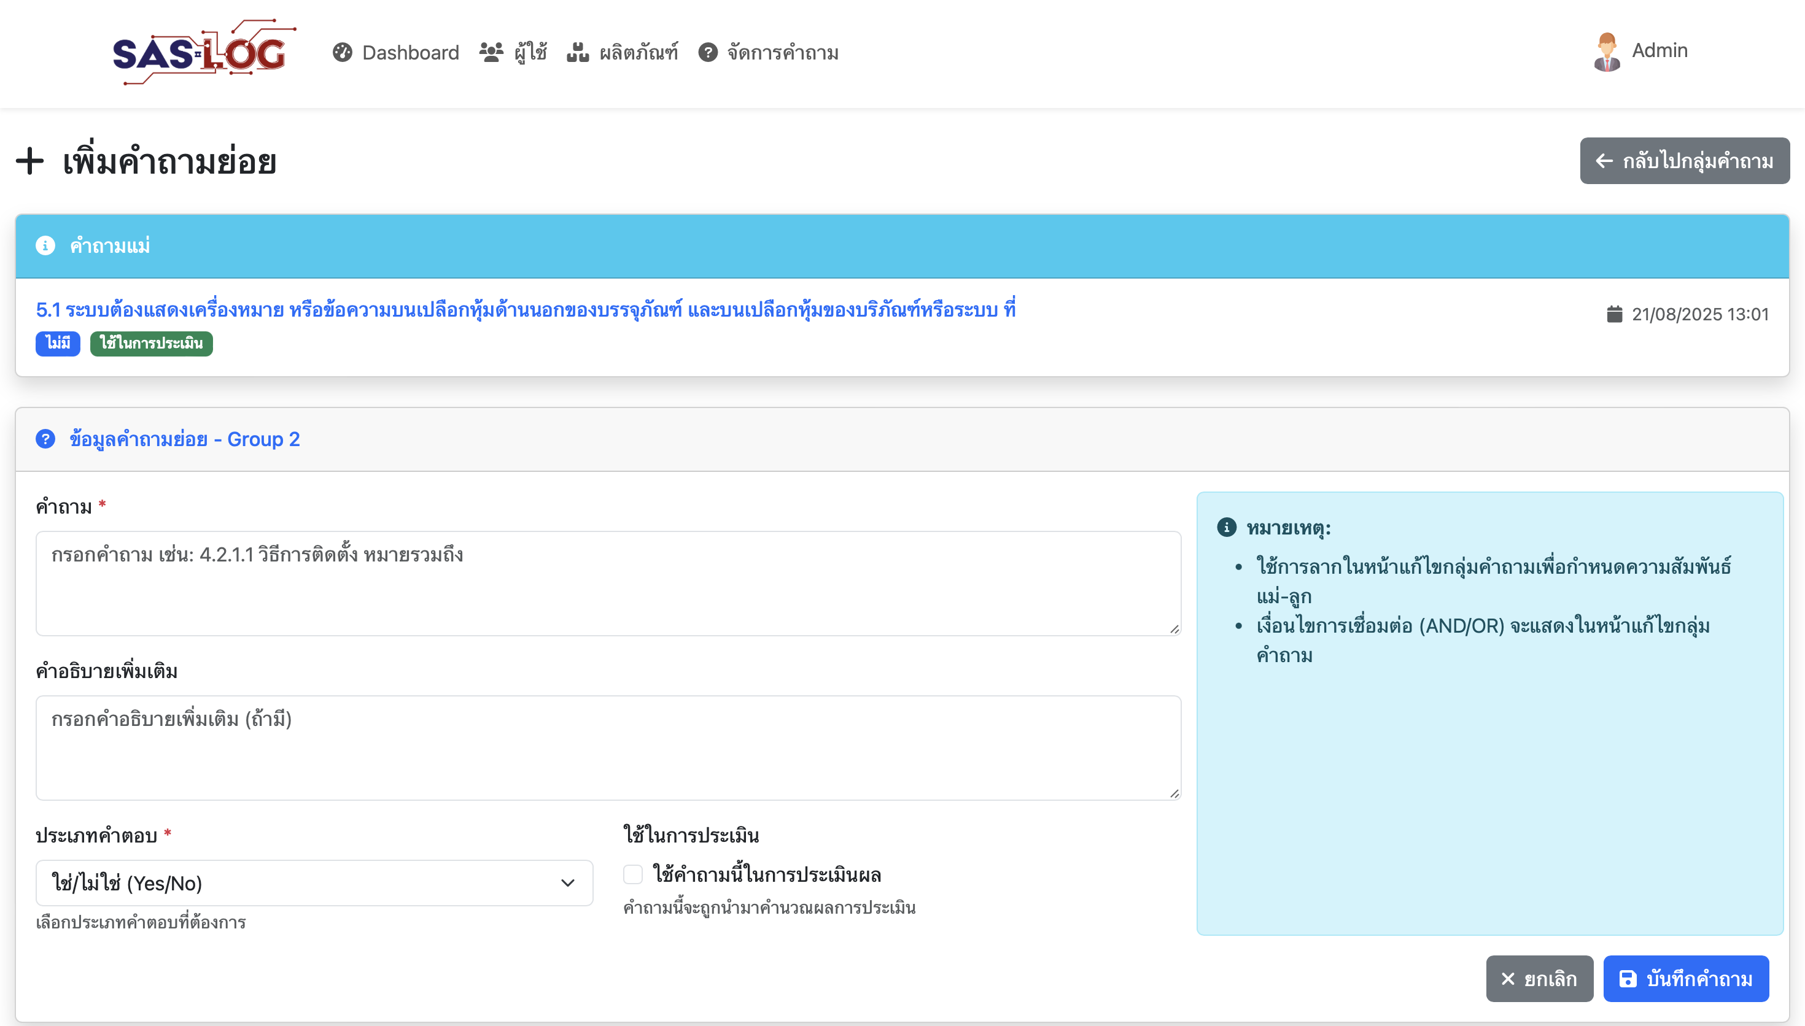Click the Dashboard gauge icon

[x=343, y=52]
